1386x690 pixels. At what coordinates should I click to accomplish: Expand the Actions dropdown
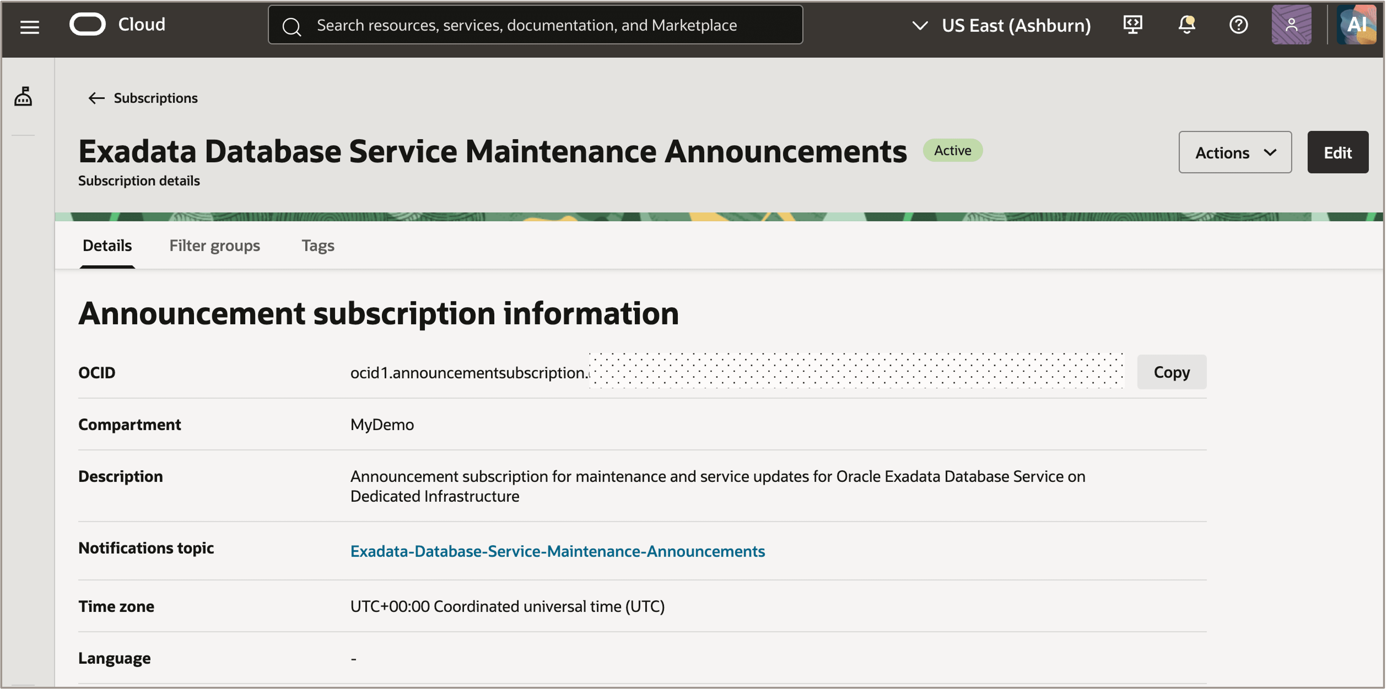[x=1235, y=152]
